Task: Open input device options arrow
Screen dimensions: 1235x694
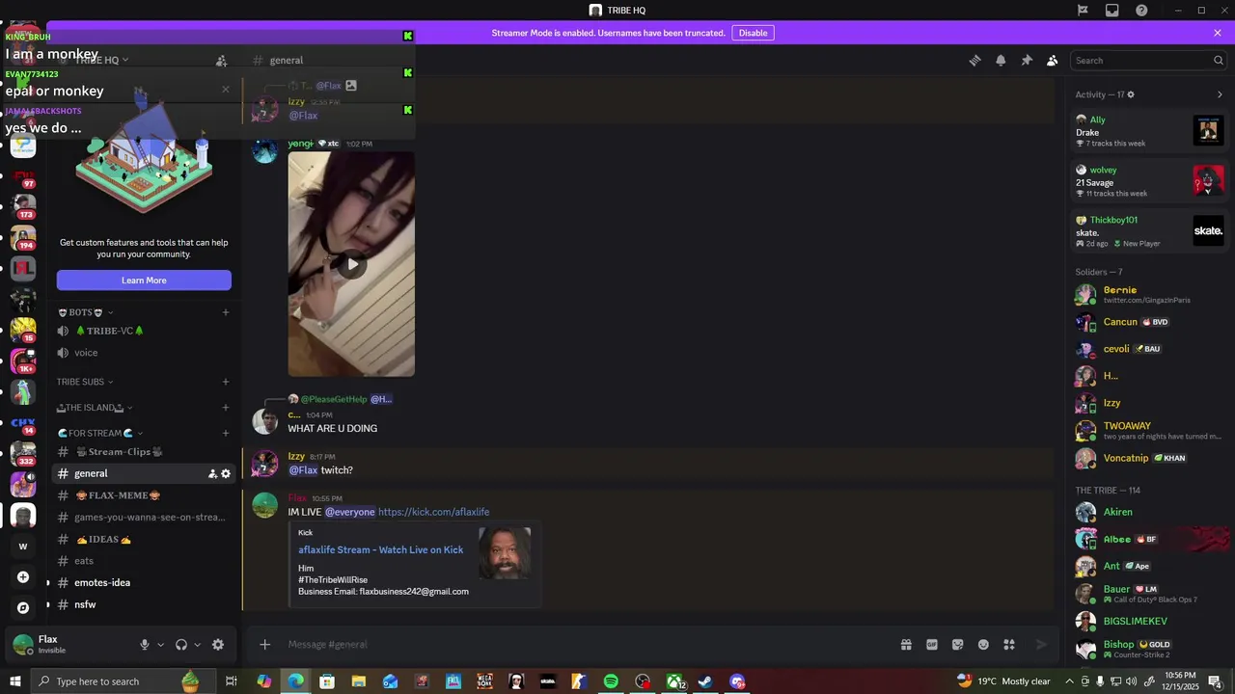Action: (x=160, y=645)
